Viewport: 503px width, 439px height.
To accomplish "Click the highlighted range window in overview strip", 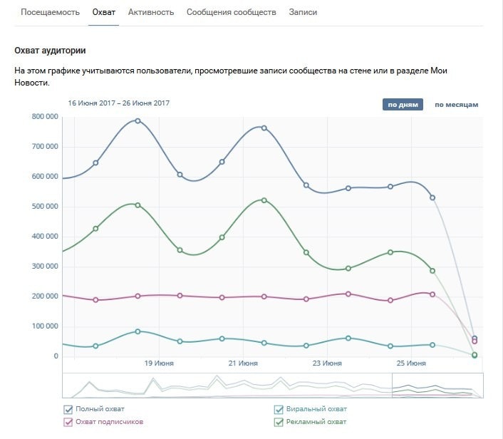I will click(437, 385).
